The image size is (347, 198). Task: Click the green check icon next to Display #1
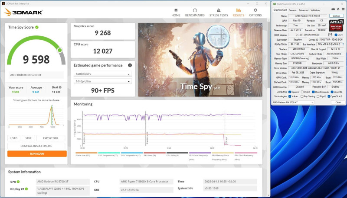pos(26,189)
